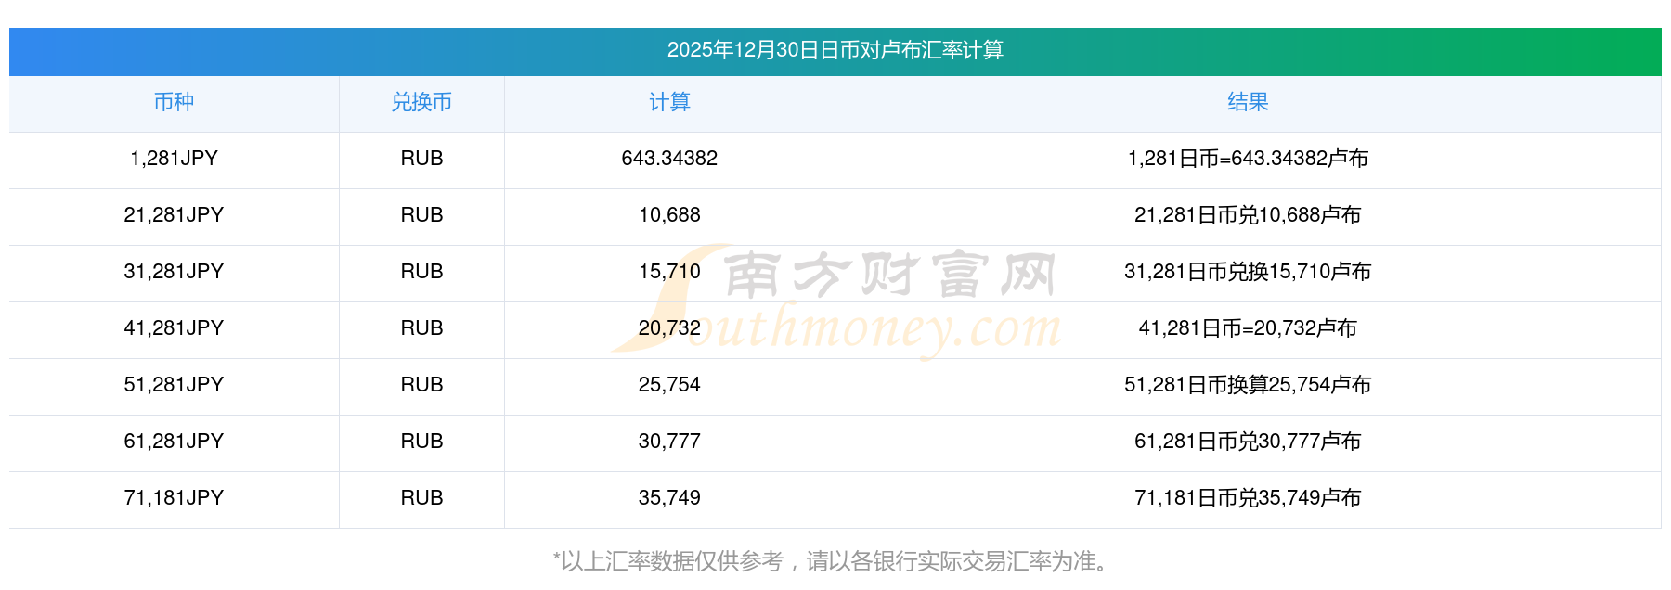Select the value 35,749 in the 计算 column
This screenshot has width=1671, height=590.
point(669,498)
